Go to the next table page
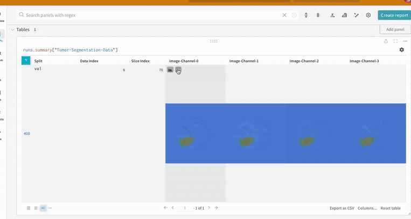This screenshot has height=219, width=411. coord(209,208)
